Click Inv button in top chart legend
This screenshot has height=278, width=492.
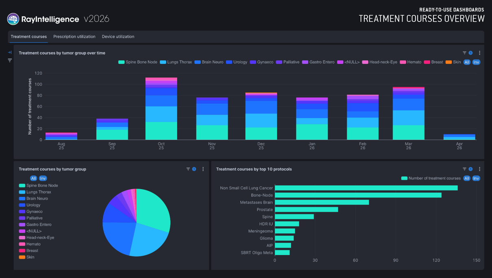pos(476,62)
